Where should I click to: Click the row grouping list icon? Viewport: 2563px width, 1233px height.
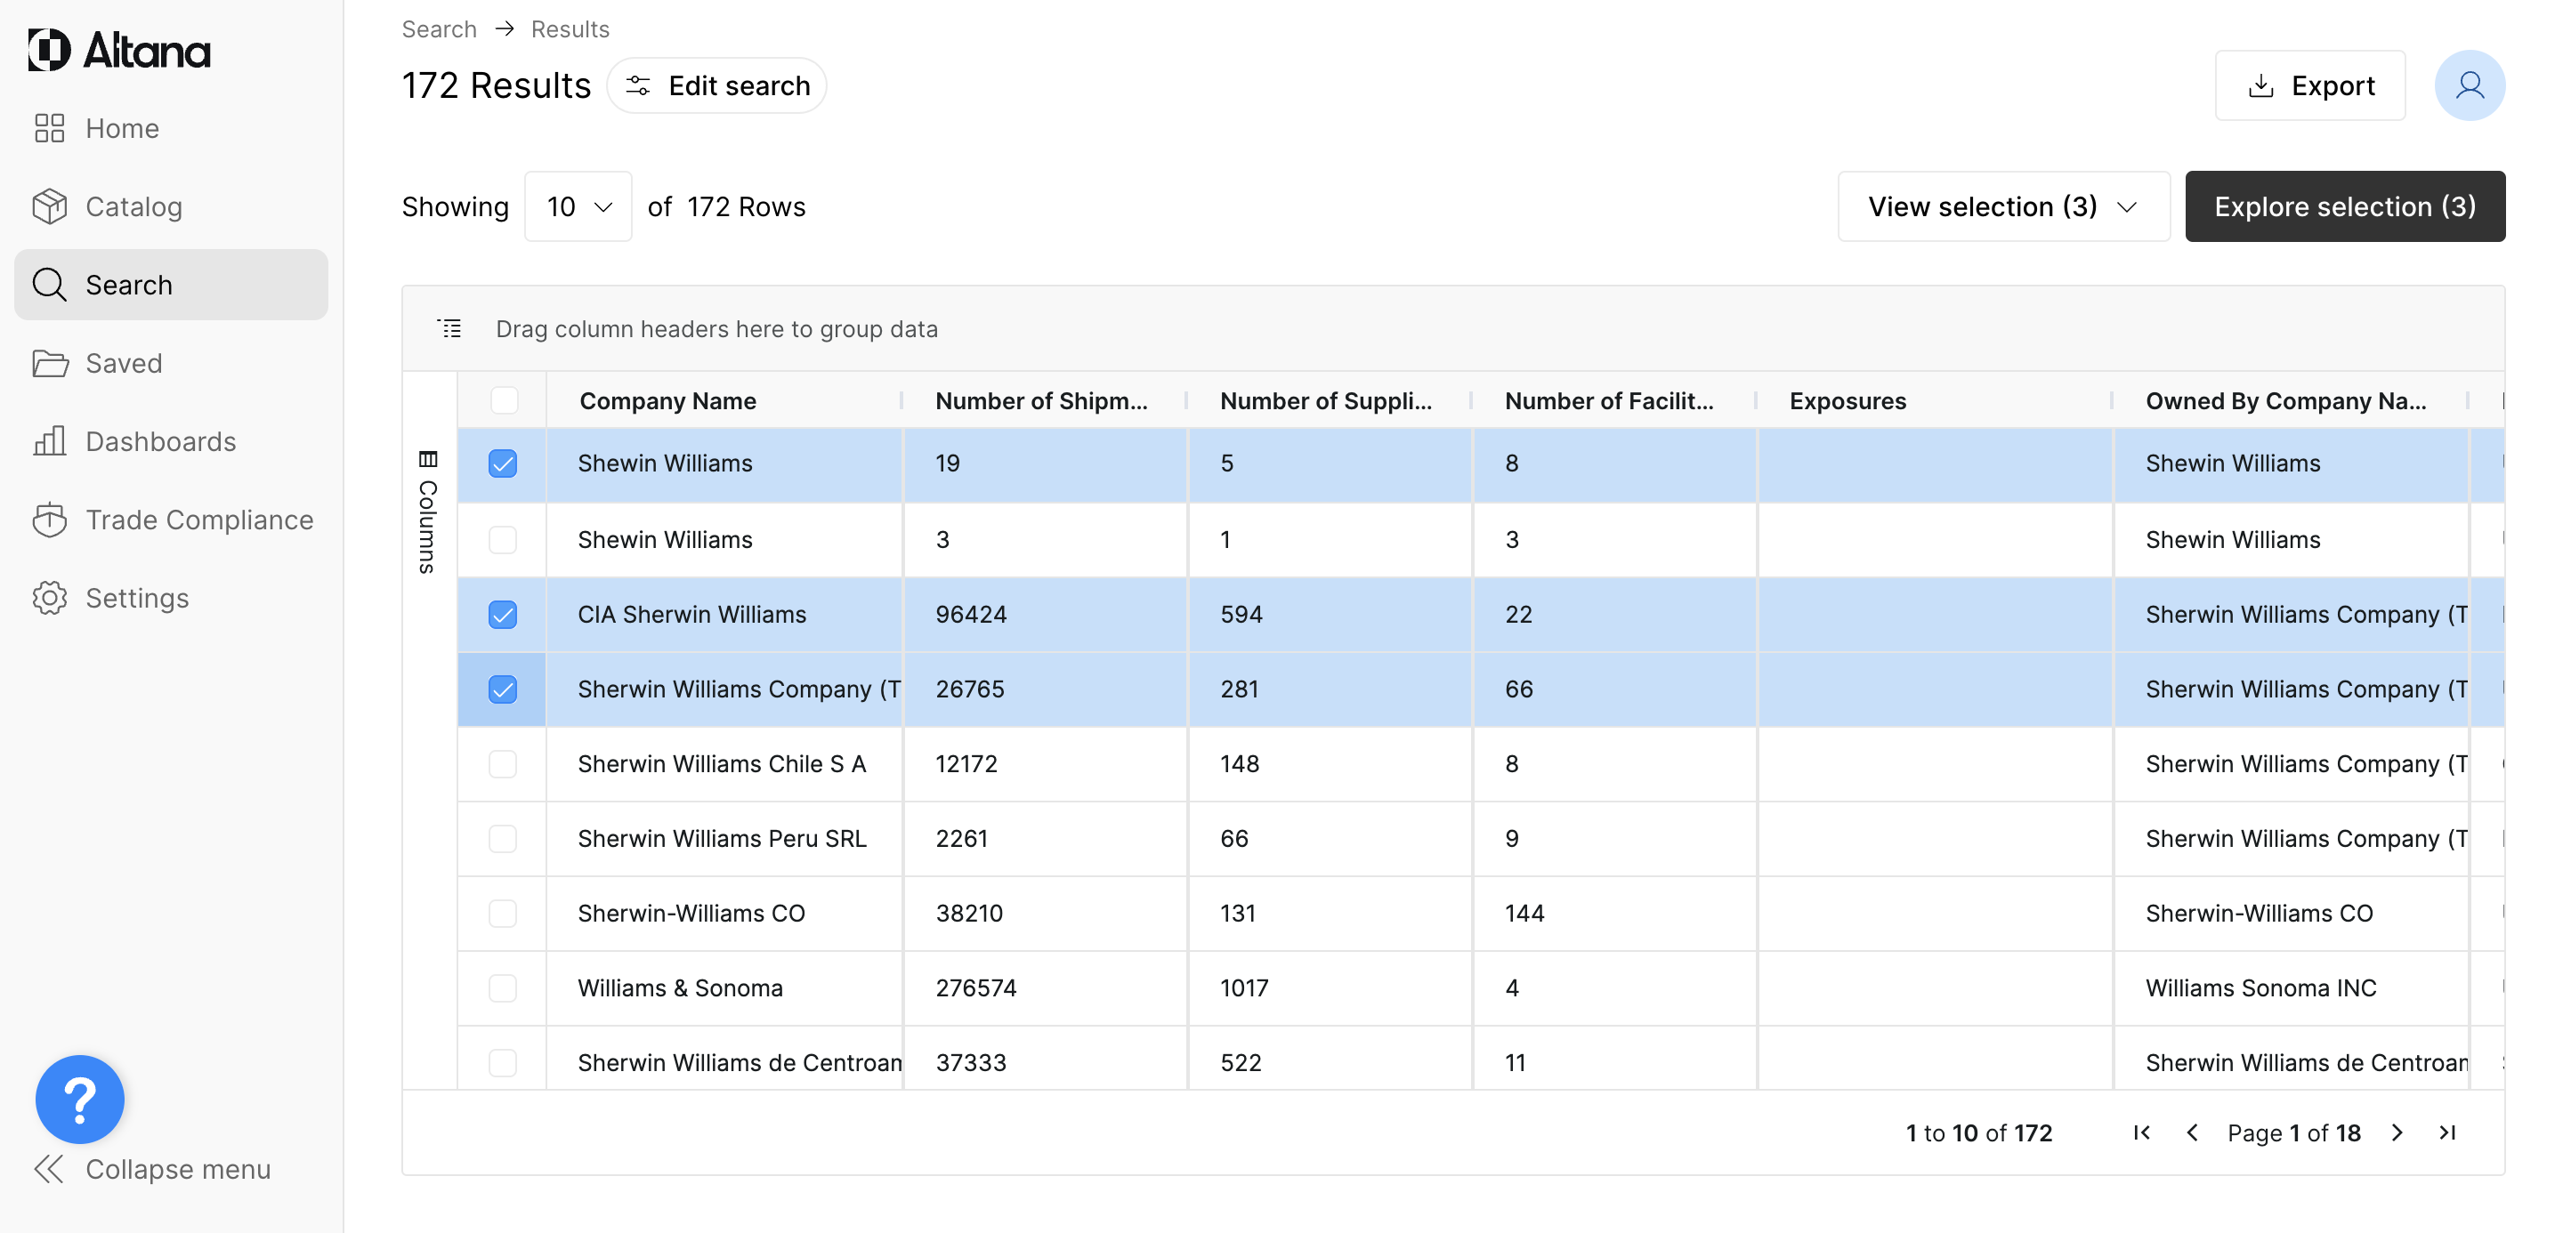pyautogui.click(x=449, y=328)
